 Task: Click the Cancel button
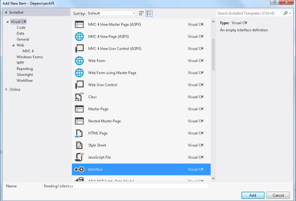pos(278,196)
